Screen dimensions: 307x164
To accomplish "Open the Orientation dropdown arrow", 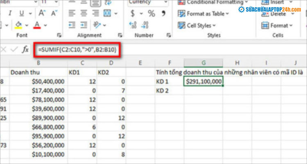I will click(x=104, y=25).
